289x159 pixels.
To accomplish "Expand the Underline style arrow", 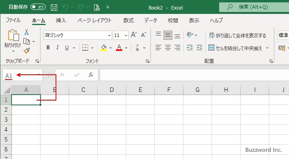I will click(x=74, y=48).
